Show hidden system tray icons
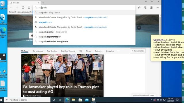The height and width of the screenshot is (103, 184). [x=151, y=100]
